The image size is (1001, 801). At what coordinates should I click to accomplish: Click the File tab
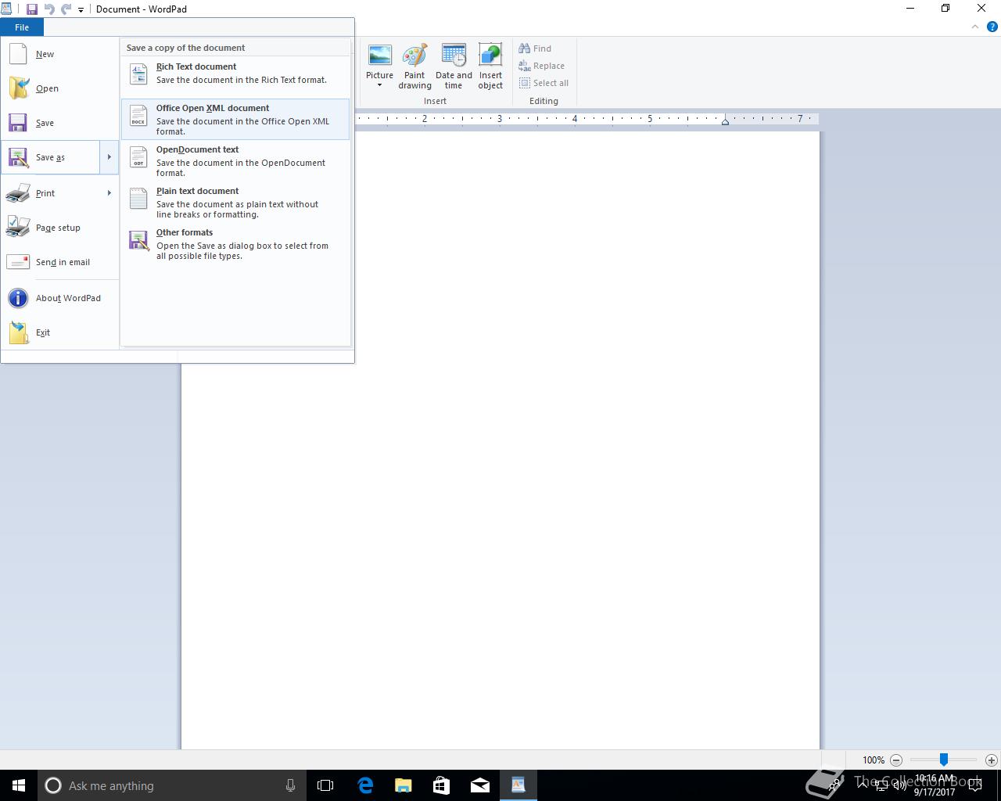click(22, 27)
